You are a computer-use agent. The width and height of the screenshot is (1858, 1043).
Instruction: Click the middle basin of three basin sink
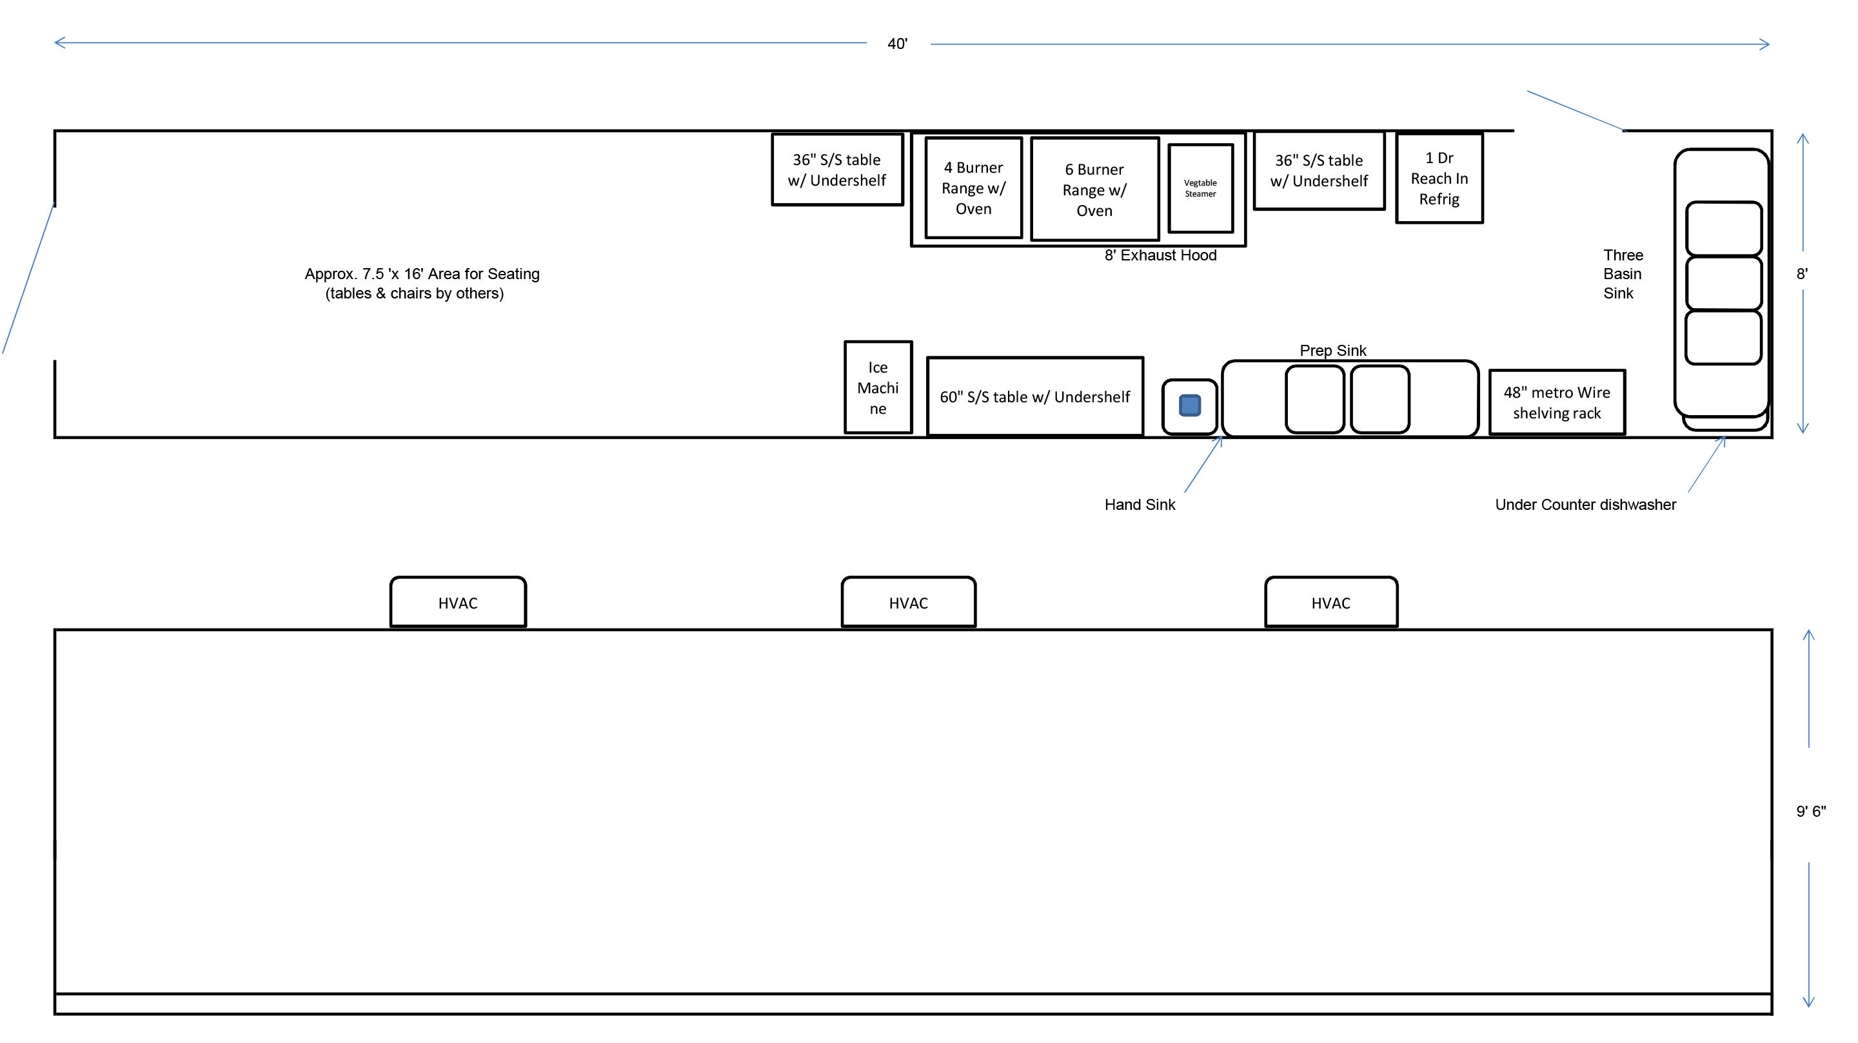tap(1723, 282)
